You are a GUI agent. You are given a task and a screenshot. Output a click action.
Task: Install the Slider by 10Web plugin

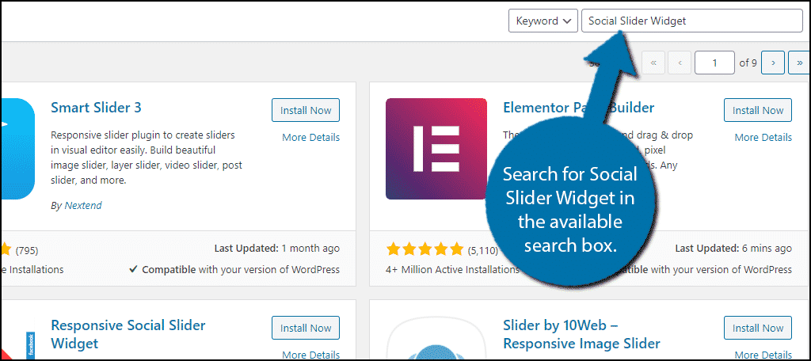(x=758, y=328)
